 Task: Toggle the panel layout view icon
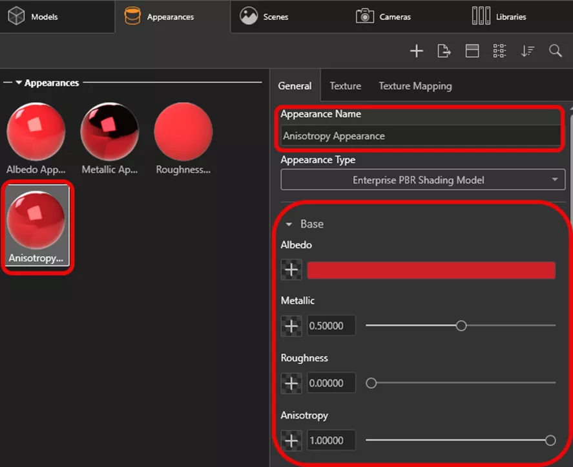tap(472, 51)
